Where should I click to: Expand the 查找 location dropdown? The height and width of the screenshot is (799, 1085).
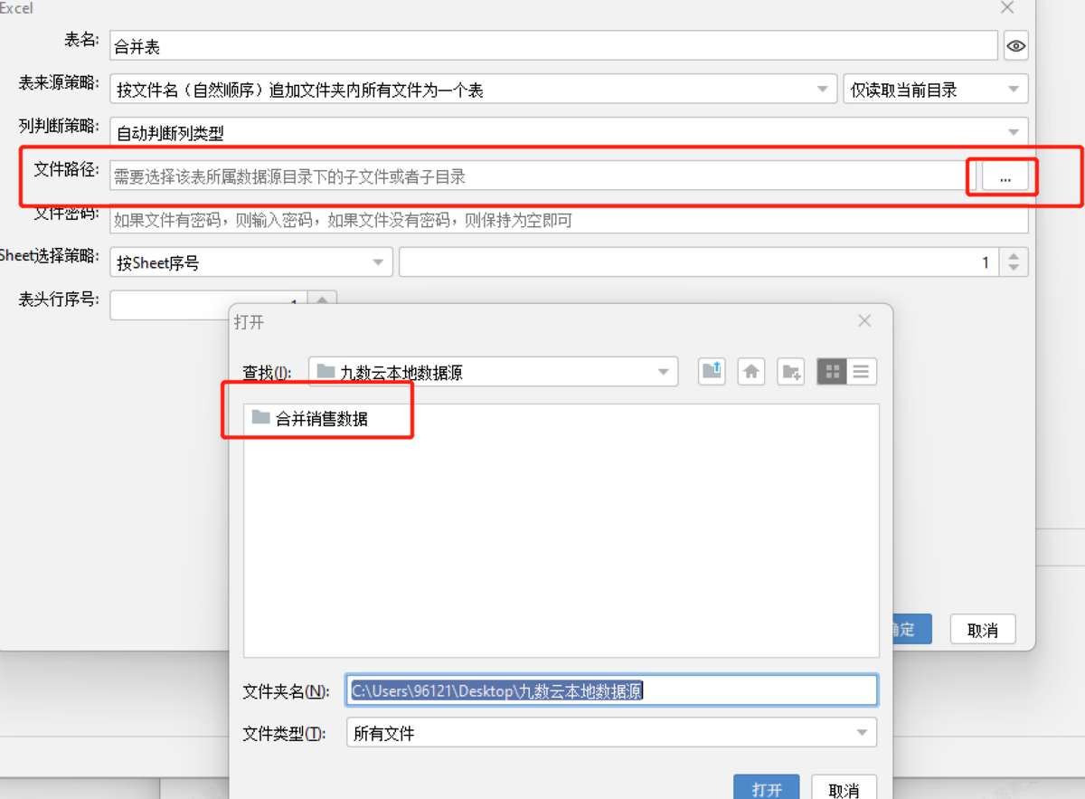493,372
